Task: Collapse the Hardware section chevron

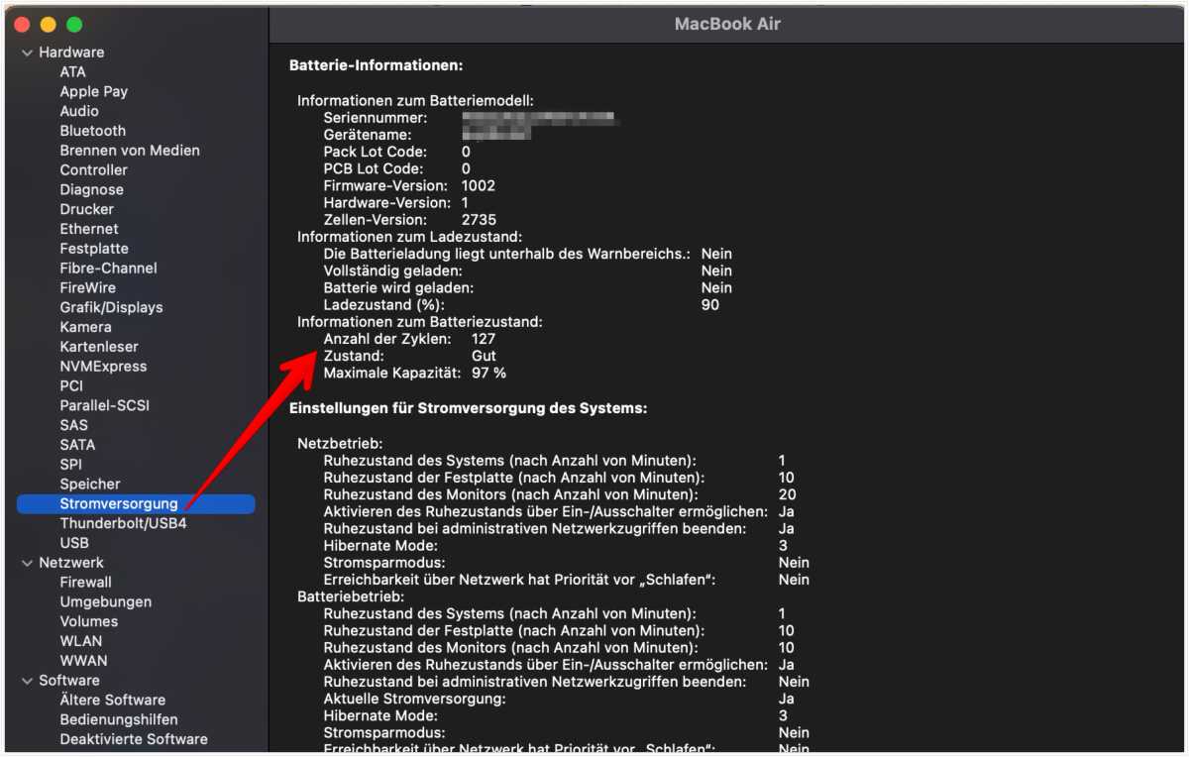Action: tap(27, 53)
